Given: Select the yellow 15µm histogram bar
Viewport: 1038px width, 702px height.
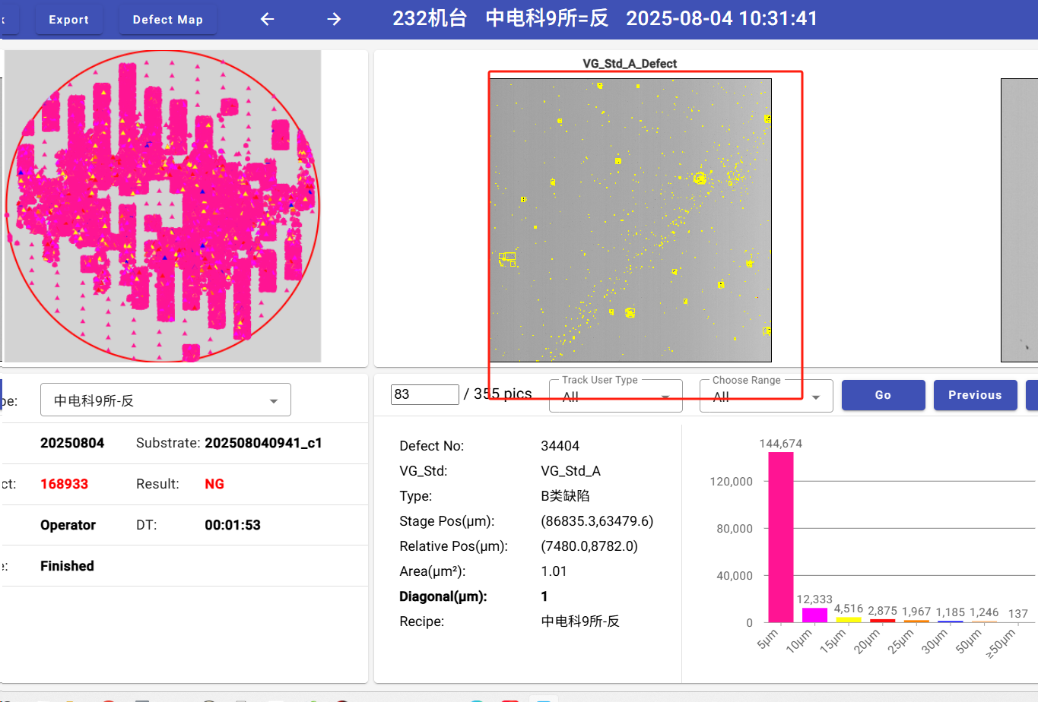Looking at the screenshot, I should [849, 619].
